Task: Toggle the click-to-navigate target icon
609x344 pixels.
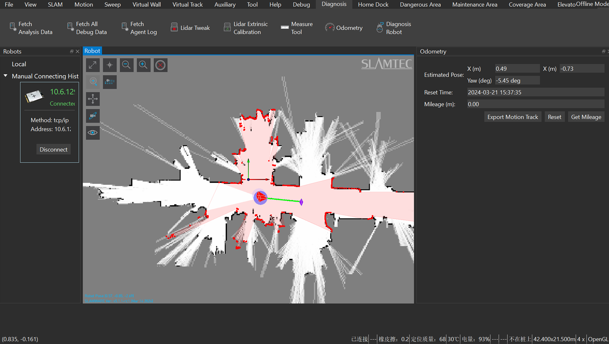Action: click(93, 82)
